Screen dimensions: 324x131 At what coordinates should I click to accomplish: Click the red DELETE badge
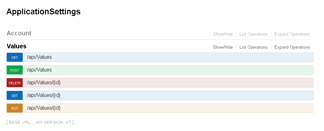[x=15, y=83]
